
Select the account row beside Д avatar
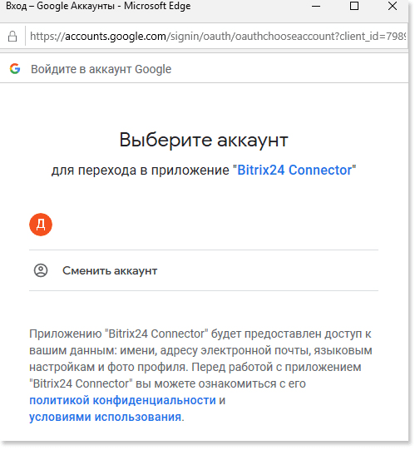tap(204, 225)
